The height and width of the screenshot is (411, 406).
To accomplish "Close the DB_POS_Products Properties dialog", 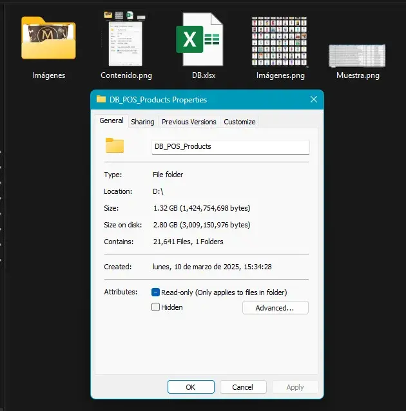I will point(314,100).
